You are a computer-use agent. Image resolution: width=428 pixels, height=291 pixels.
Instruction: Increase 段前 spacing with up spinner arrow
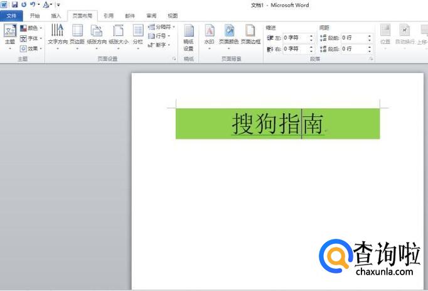370,36
